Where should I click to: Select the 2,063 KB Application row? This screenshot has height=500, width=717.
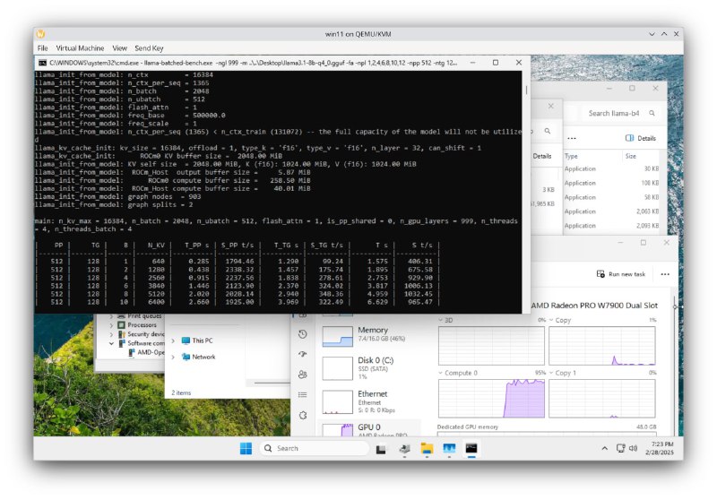tap(611, 211)
